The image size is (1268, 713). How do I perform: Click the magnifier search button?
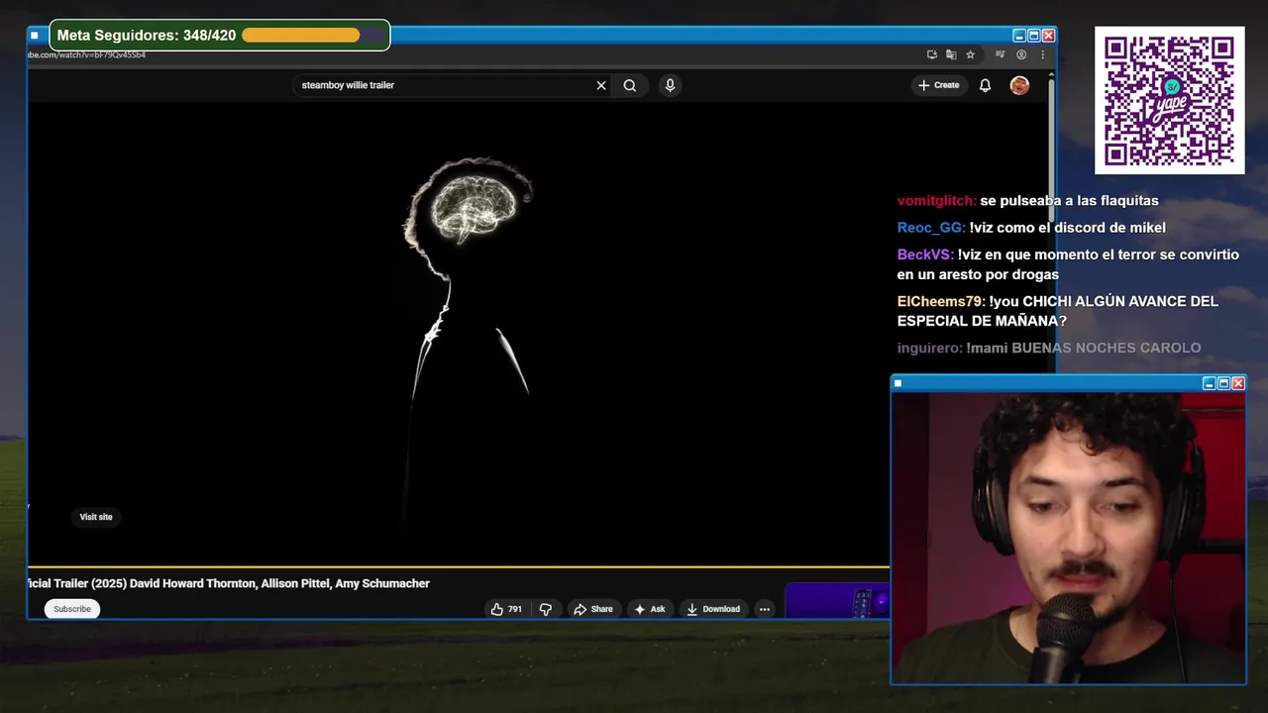click(x=629, y=85)
